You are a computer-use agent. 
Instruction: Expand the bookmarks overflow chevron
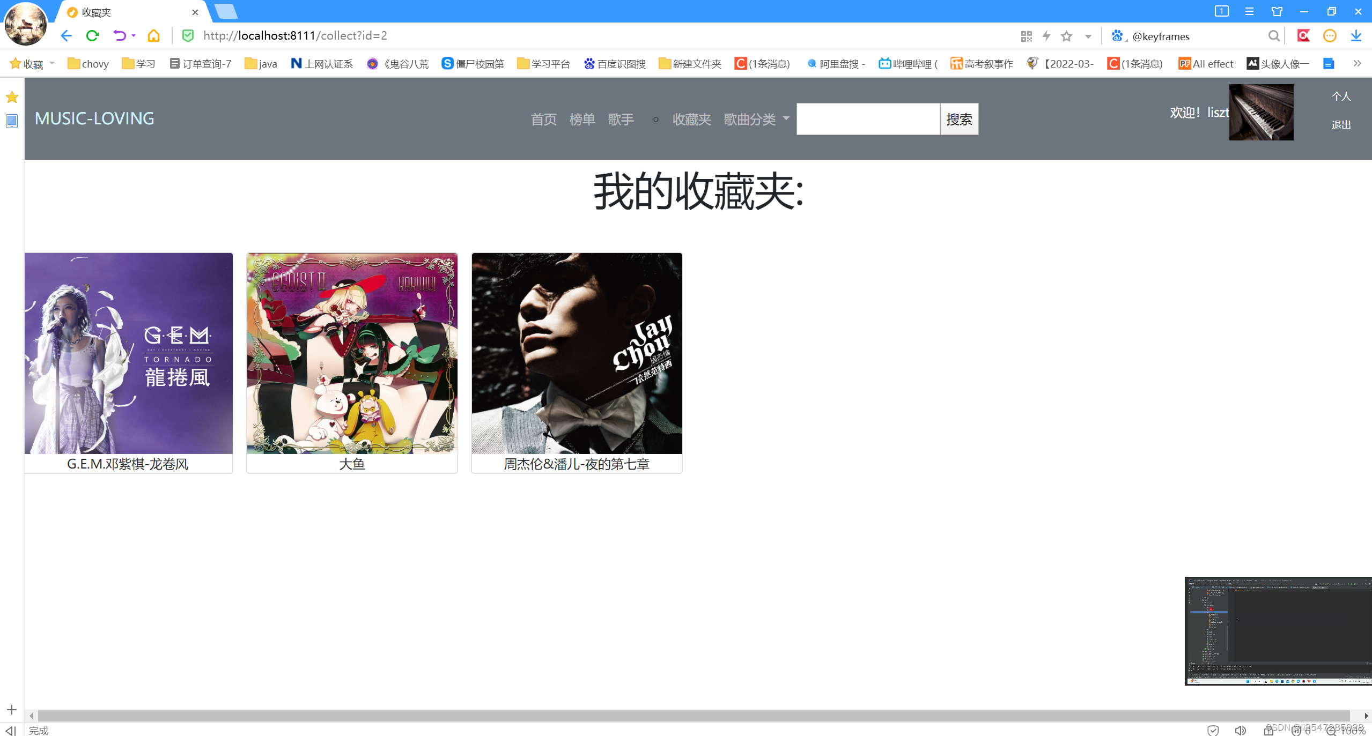click(1357, 63)
